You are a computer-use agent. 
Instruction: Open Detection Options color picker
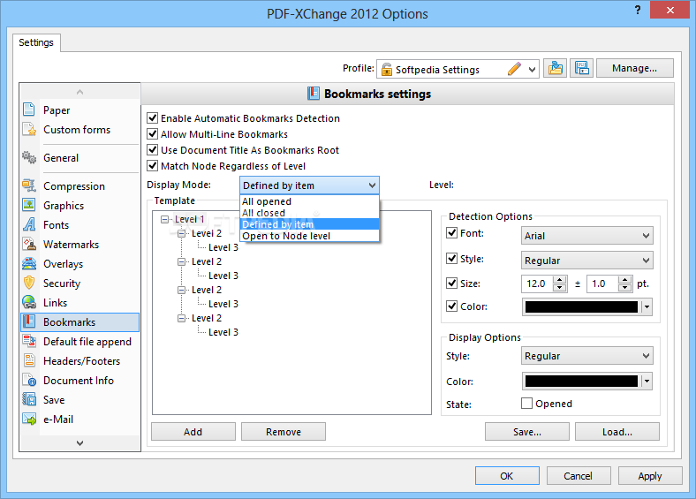(x=647, y=306)
